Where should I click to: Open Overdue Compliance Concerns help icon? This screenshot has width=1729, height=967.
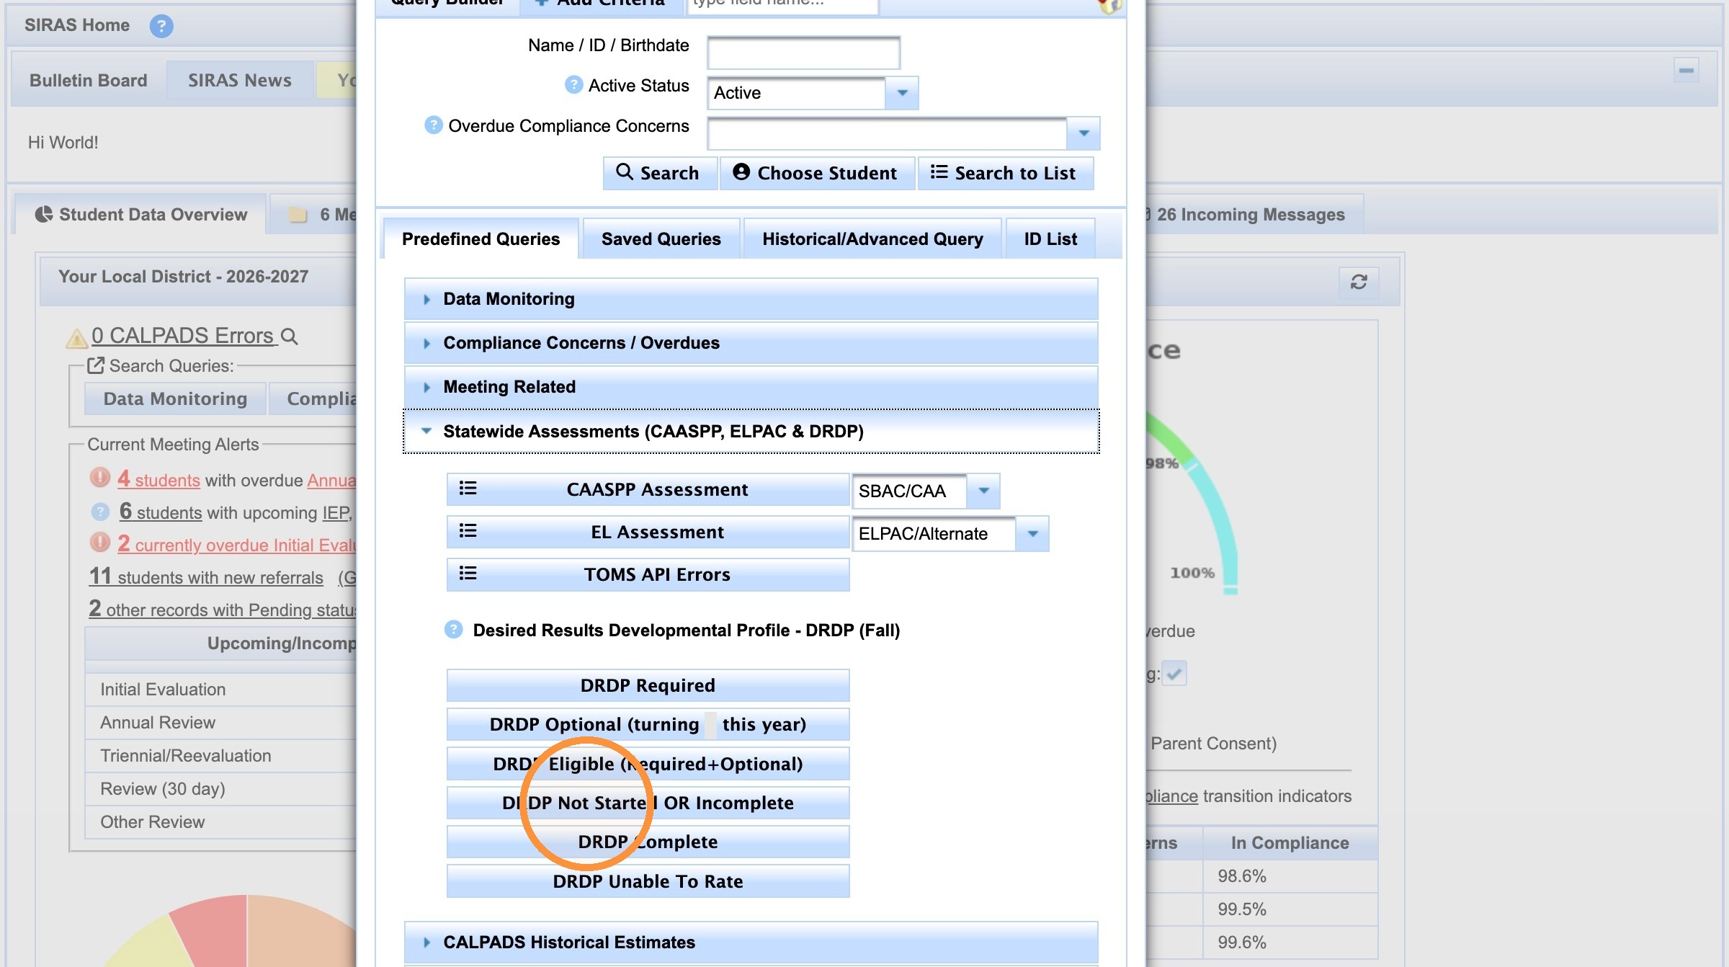tap(433, 125)
